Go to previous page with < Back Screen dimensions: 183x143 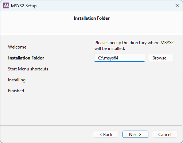(x=106, y=134)
